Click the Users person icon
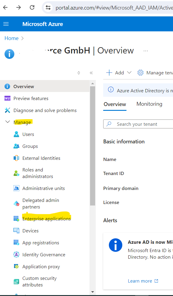The image size is (173, 296). (16, 134)
